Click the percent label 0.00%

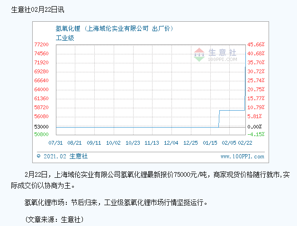[254, 127]
